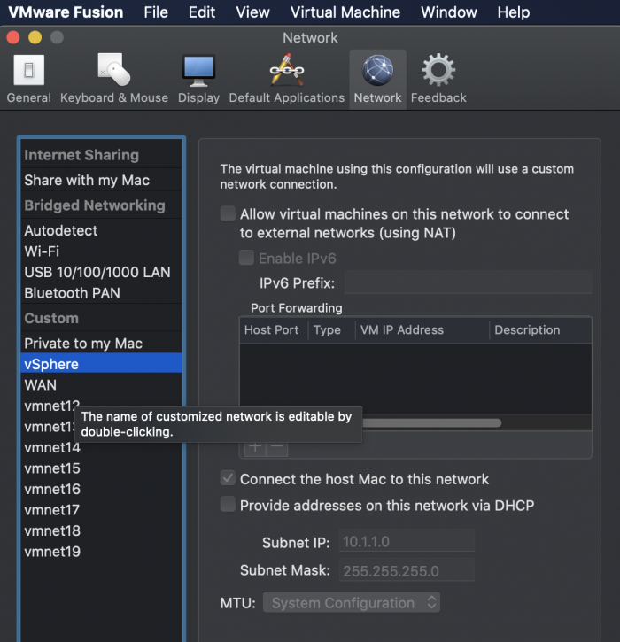Click the minus remove port forwarding button
620x642 pixels.
277,447
